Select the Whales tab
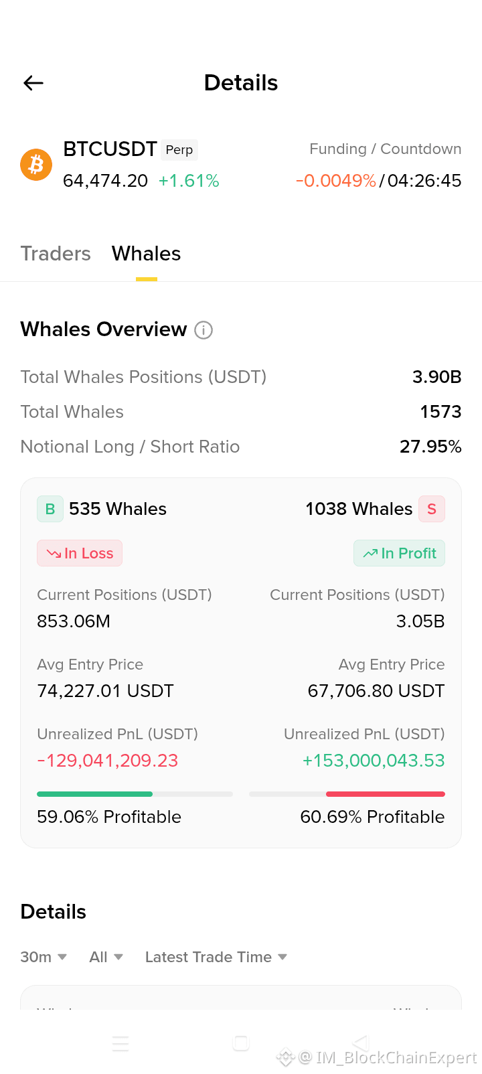The image size is (482, 1074). [147, 254]
